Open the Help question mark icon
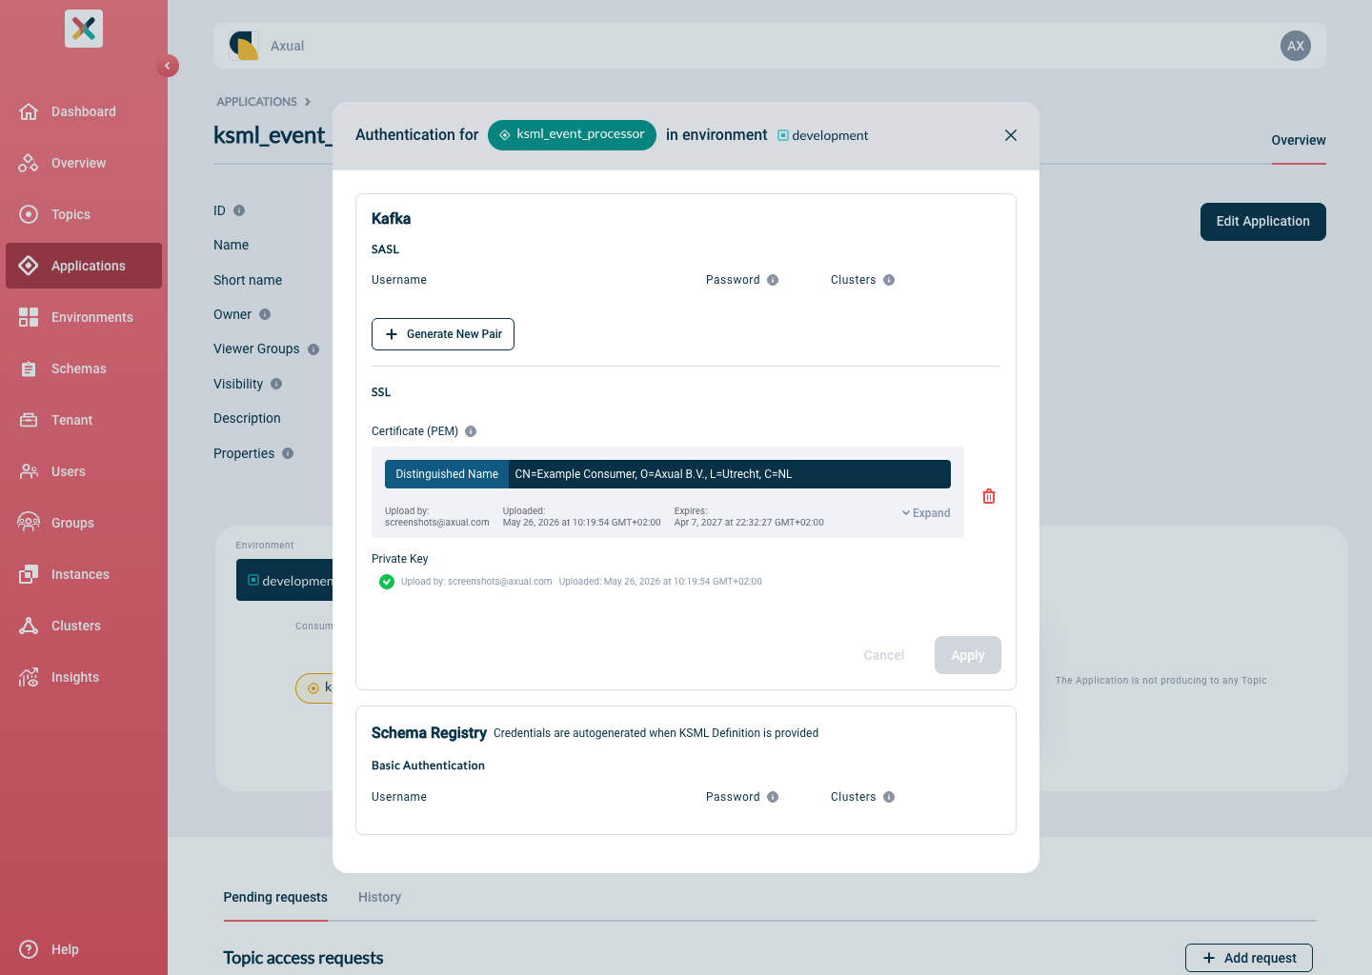 (29, 949)
